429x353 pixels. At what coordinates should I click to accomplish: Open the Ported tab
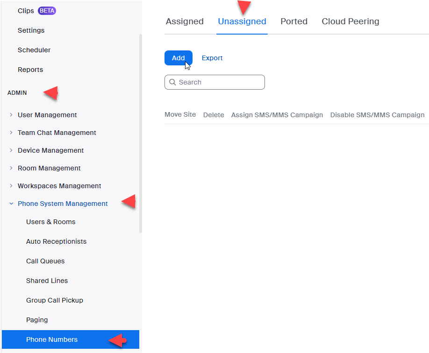294,21
